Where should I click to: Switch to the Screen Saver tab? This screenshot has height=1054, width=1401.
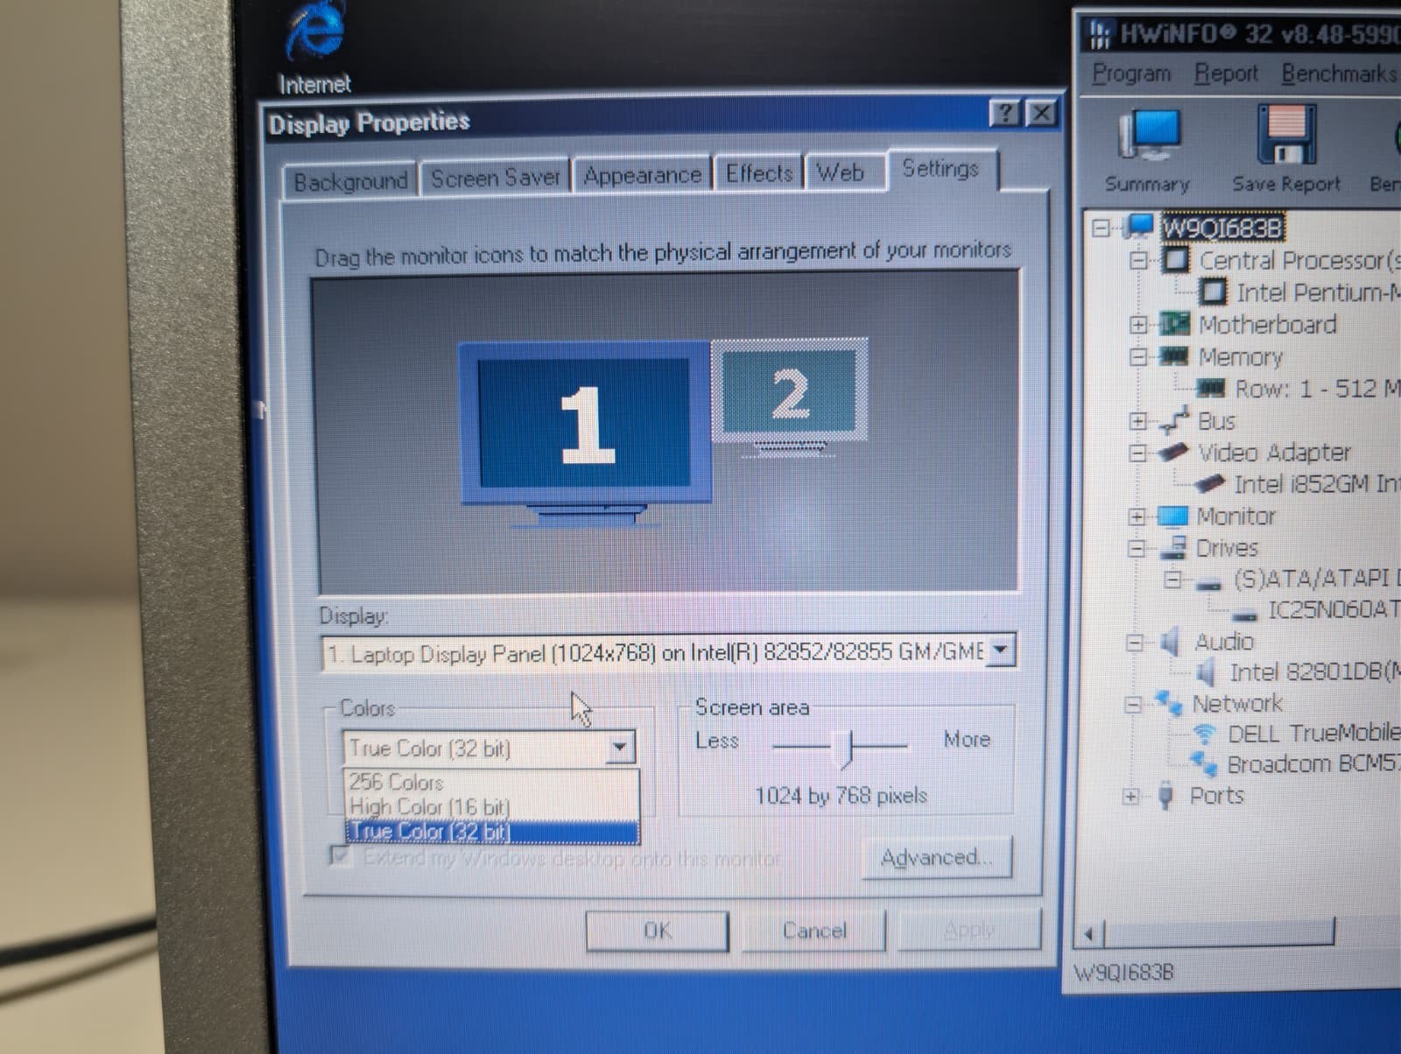(495, 178)
